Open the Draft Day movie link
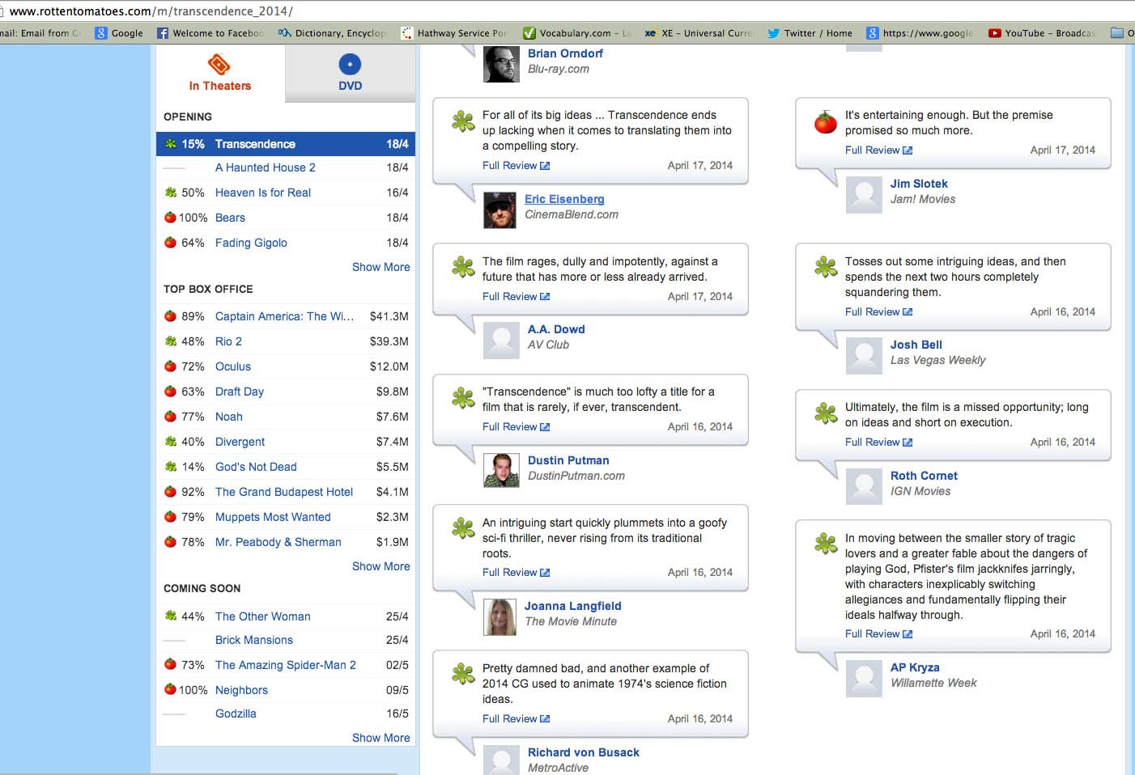Screen dimensions: 1135x775 (240, 392)
